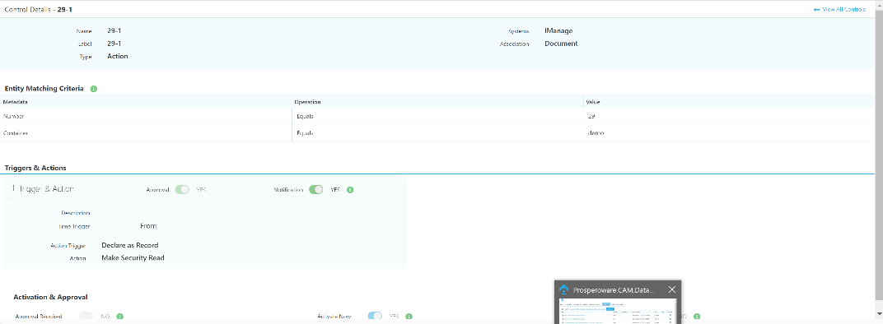This screenshot has height=324, width=883.
Task: Click the Equals cell in the Number row
Action: [x=437, y=116]
